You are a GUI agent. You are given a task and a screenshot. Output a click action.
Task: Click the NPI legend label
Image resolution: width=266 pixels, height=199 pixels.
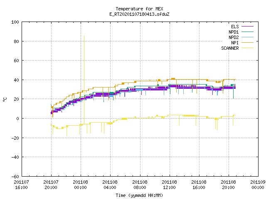click(x=235, y=43)
